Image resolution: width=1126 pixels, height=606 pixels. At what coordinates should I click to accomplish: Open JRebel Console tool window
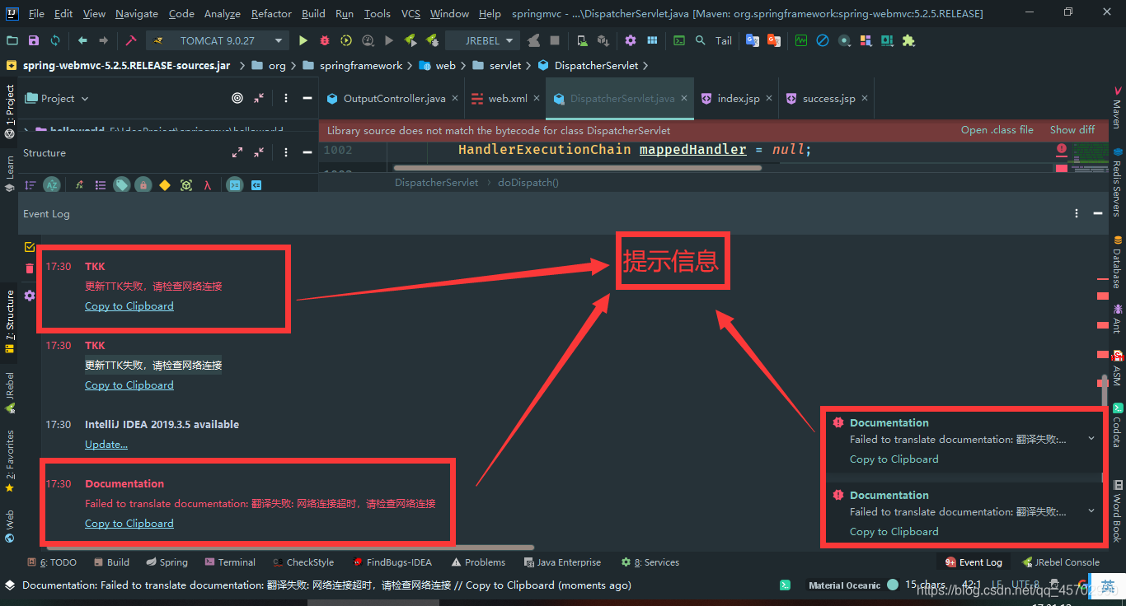pyautogui.click(x=1060, y=562)
